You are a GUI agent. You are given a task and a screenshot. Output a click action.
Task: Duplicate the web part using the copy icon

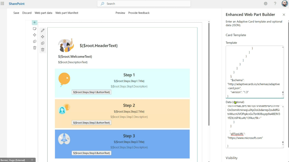[x=43, y=43]
